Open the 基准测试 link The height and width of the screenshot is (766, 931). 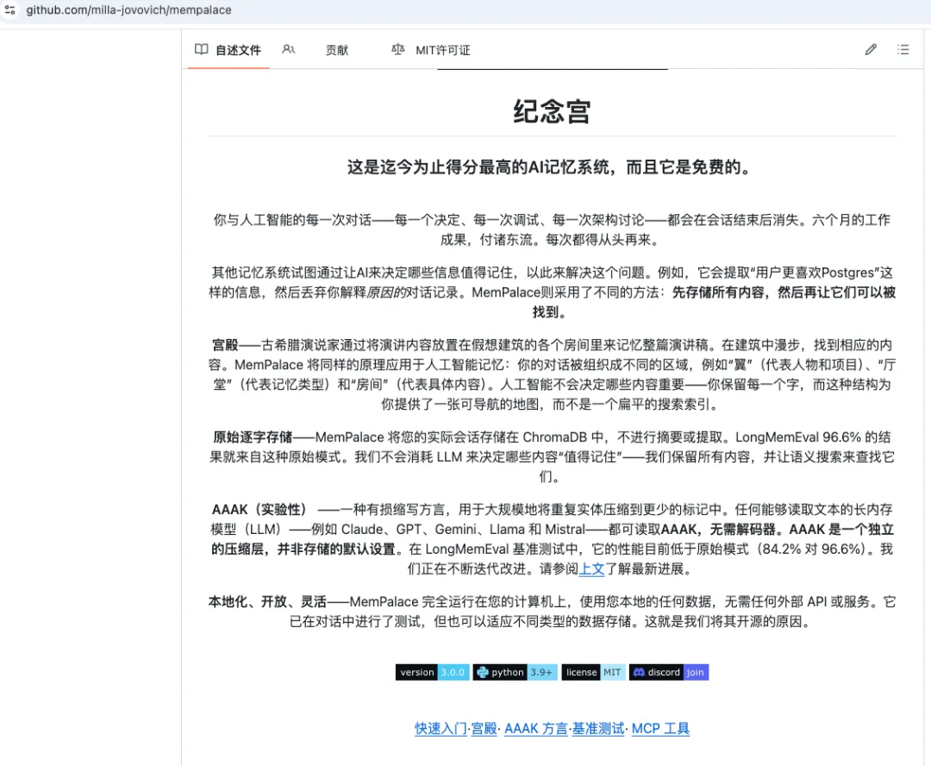pyautogui.click(x=598, y=729)
